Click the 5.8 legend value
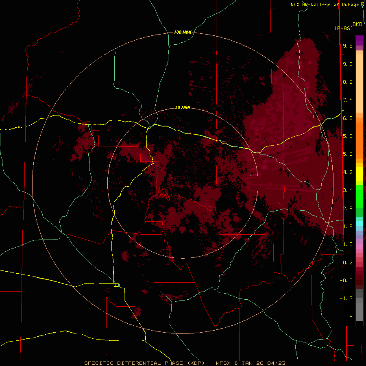366x366 pixels. [348, 136]
